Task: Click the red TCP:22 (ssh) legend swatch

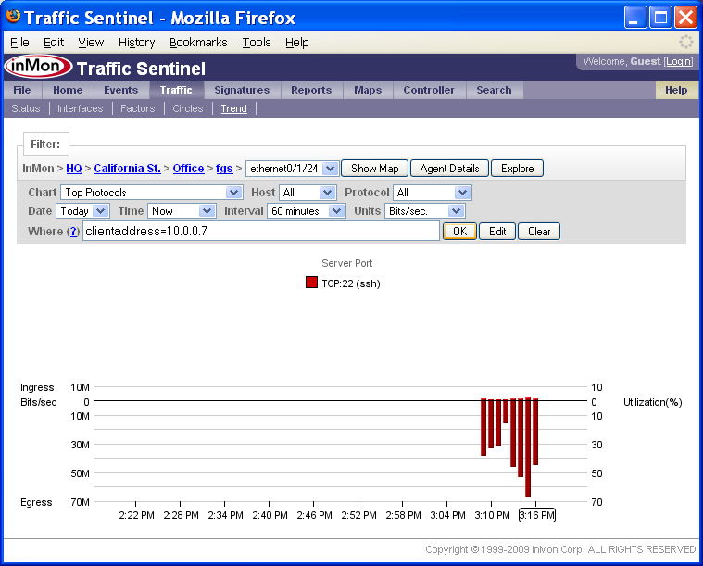Action: tap(311, 283)
